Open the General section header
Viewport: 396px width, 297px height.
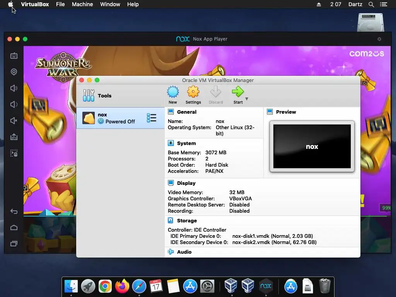pos(187,112)
